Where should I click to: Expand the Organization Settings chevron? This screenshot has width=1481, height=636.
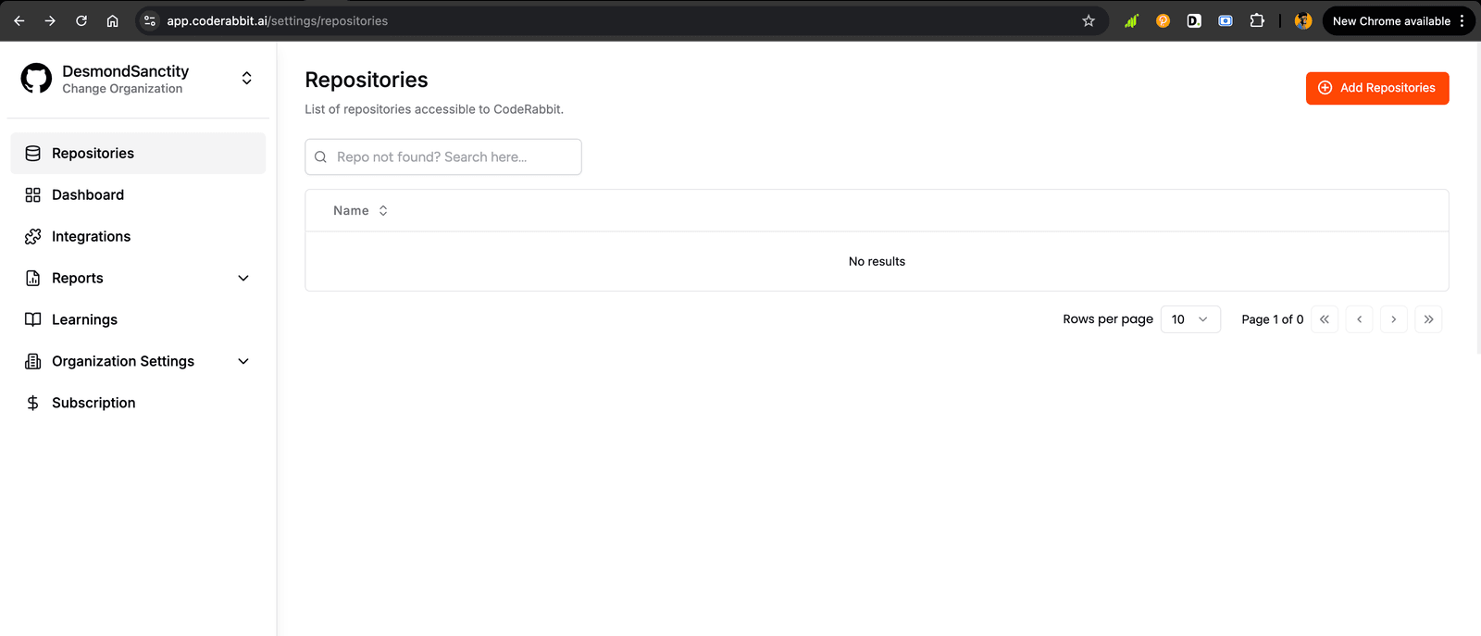click(243, 362)
